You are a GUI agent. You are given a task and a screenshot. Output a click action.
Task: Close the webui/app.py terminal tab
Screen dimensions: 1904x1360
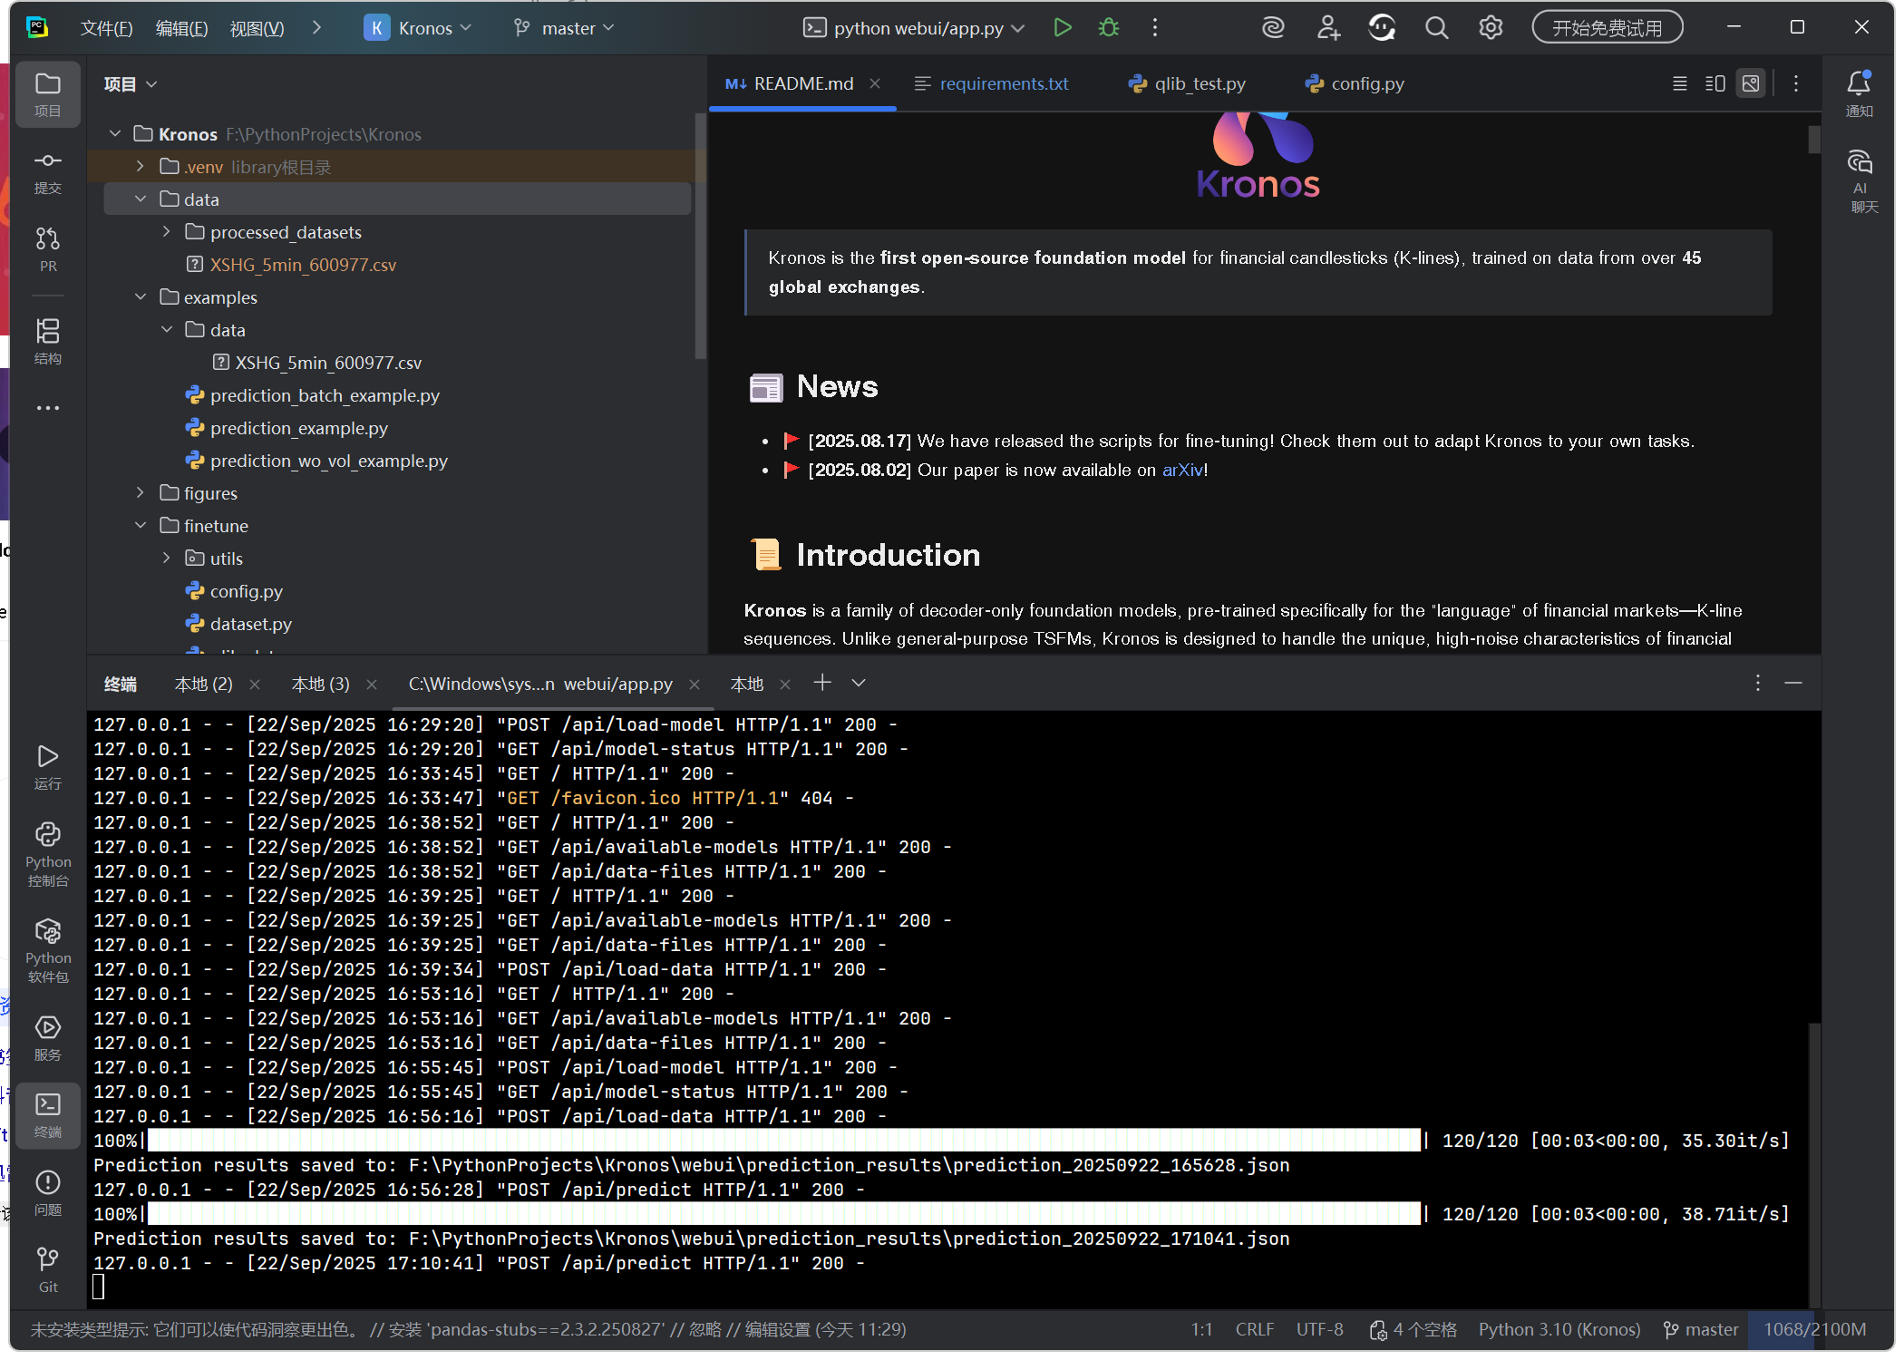tap(695, 685)
